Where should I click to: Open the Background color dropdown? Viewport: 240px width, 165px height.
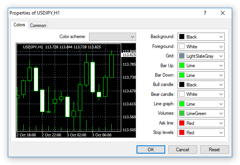tap(201, 37)
